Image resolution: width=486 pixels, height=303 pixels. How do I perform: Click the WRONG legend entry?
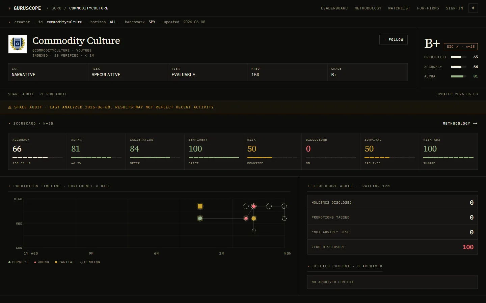[x=42, y=262]
